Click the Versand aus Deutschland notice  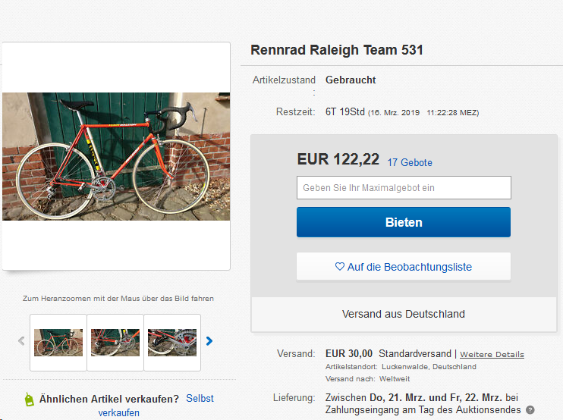(404, 314)
